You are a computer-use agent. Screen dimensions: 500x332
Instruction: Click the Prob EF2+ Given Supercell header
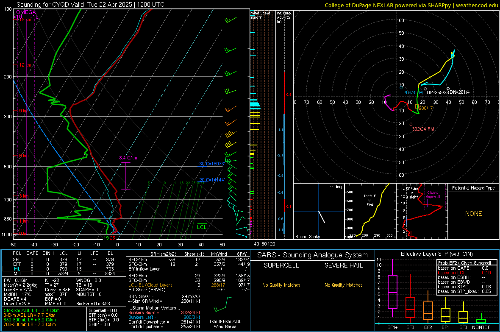coord(464,263)
